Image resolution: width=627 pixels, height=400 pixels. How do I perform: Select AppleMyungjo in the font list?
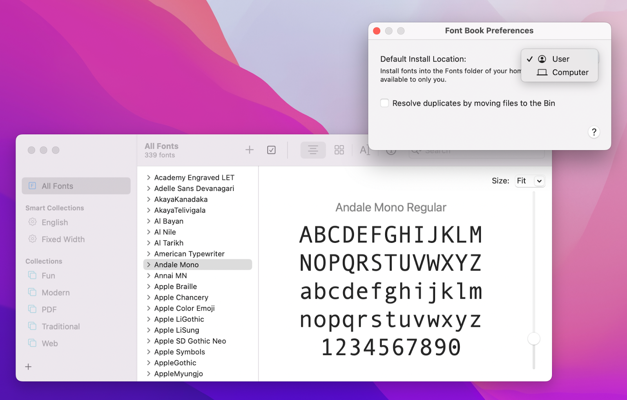coord(179,374)
